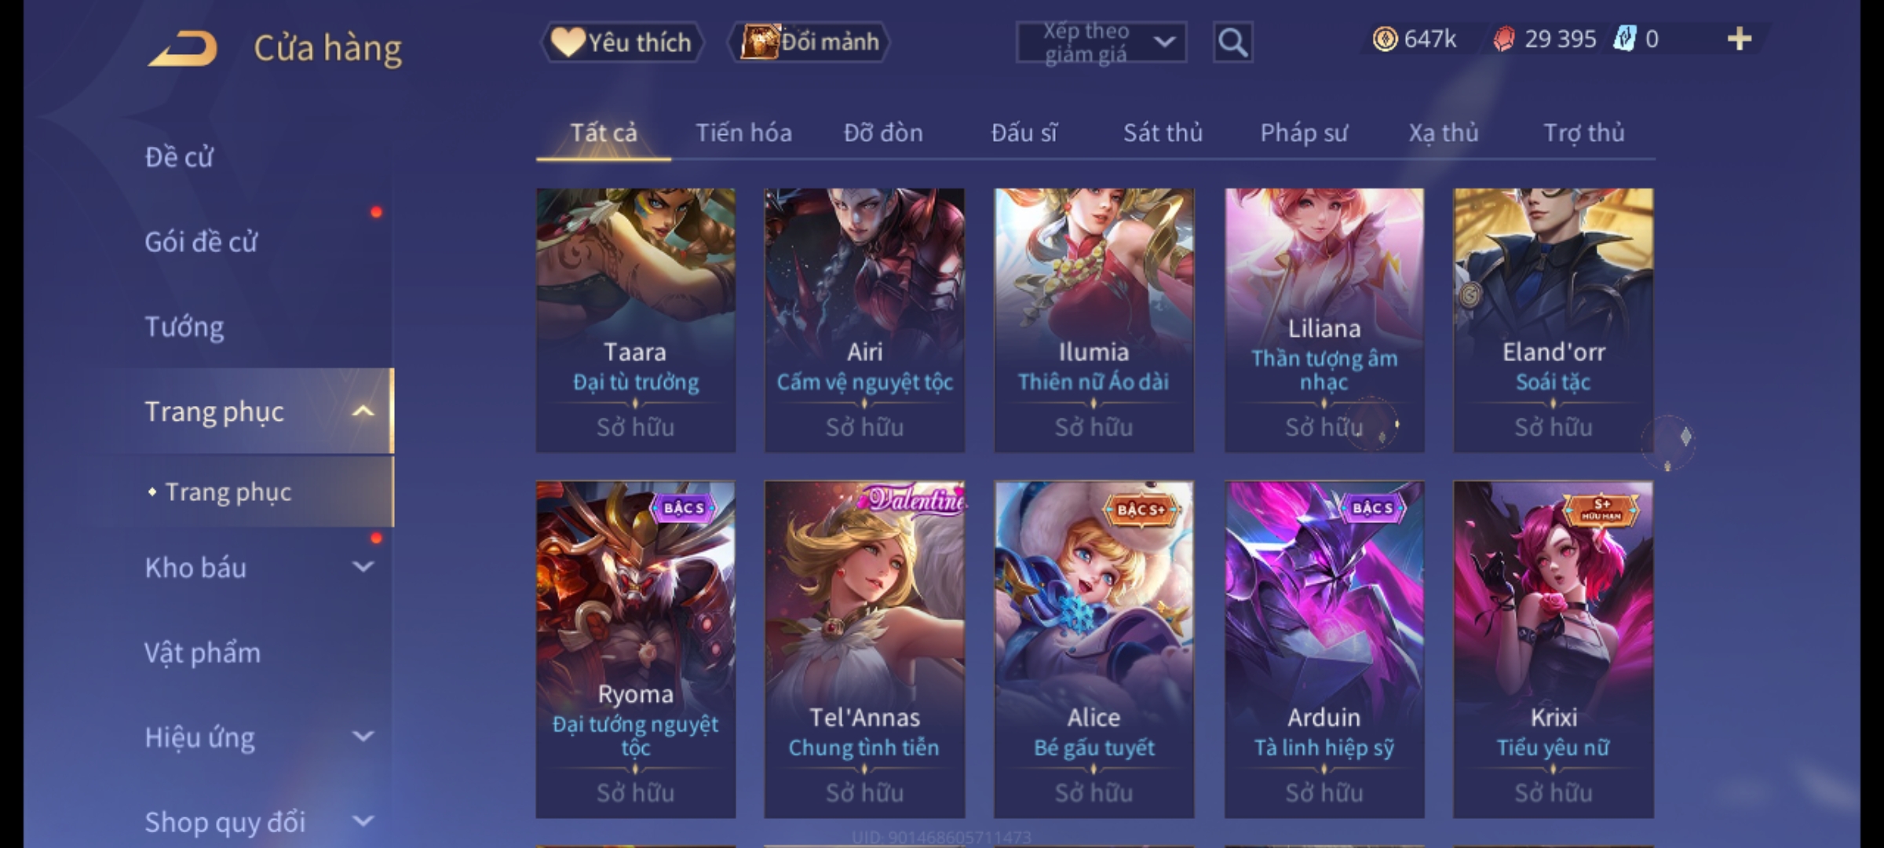The image size is (1884, 848).
Task: Switch to the Pháp sư tab
Action: tap(1303, 133)
